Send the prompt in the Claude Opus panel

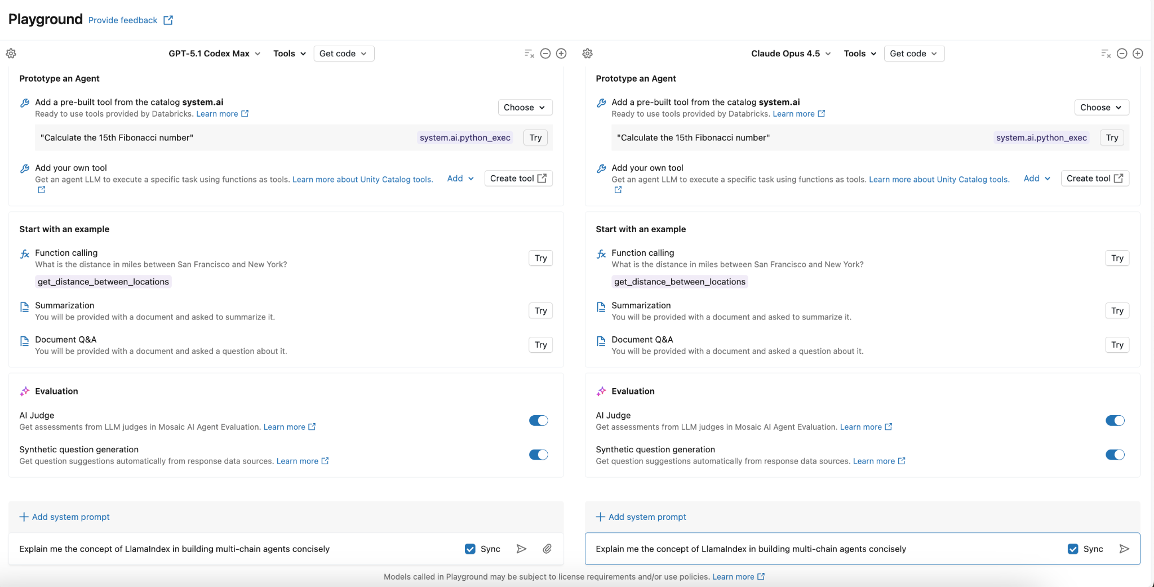pyautogui.click(x=1124, y=549)
